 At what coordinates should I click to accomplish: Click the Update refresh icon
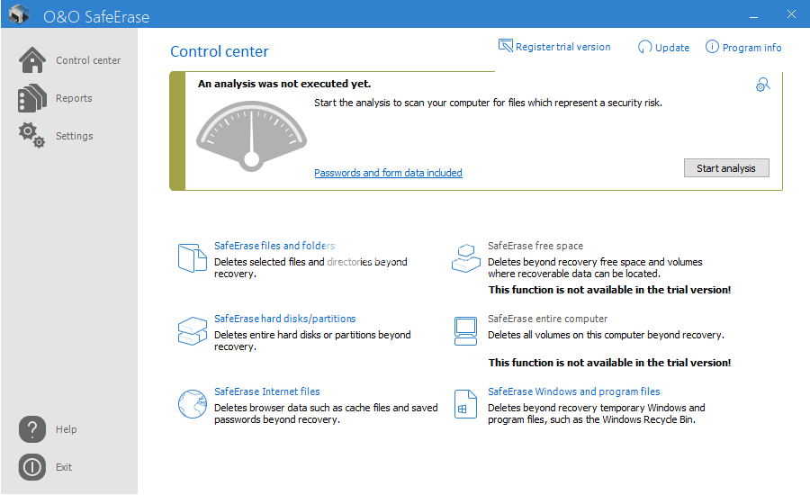tap(644, 47)
